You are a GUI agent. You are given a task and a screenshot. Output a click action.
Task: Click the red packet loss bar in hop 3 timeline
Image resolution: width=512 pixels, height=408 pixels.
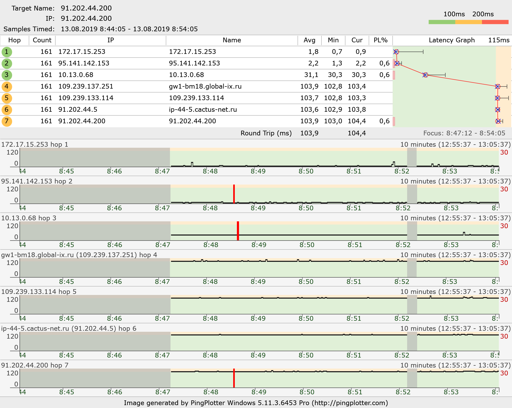[x=238, y=231]
